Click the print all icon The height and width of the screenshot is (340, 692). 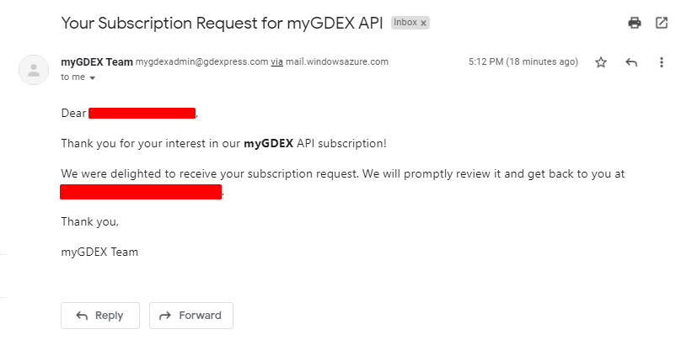[634, 23]
